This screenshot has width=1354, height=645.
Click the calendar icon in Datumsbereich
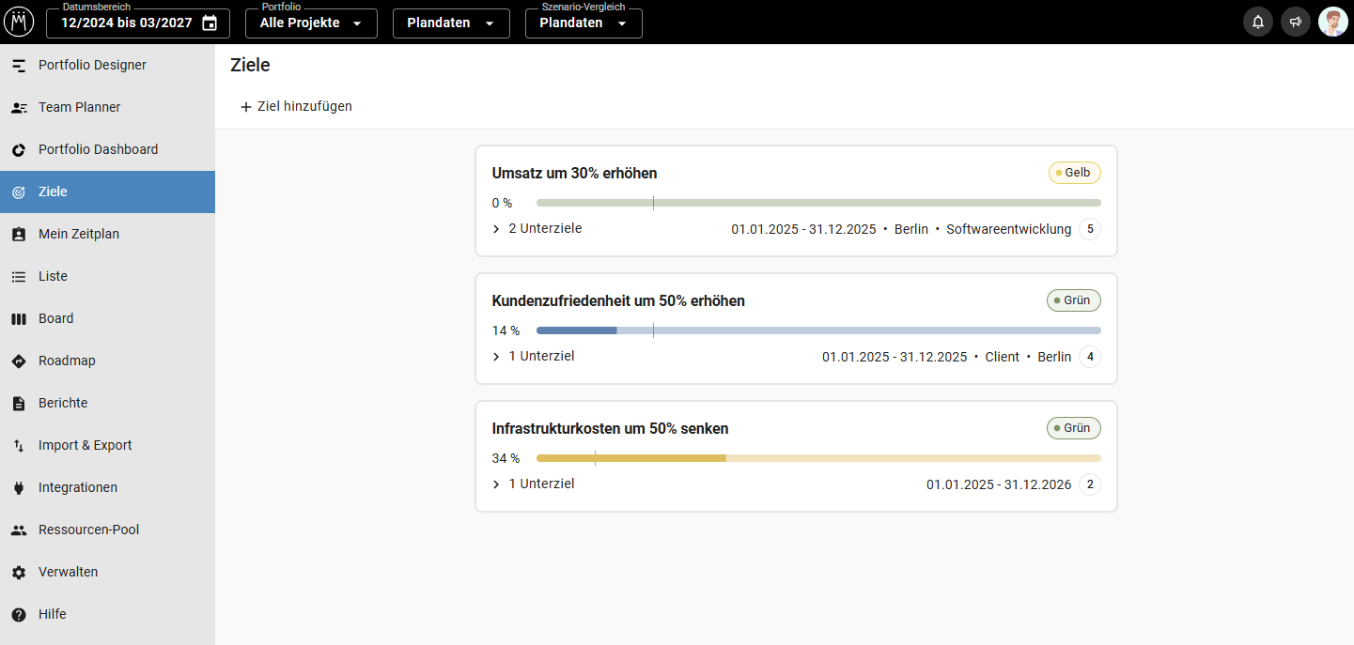210,23
